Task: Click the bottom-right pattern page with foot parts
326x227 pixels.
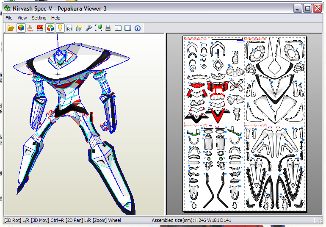Action: pos(275,167)
